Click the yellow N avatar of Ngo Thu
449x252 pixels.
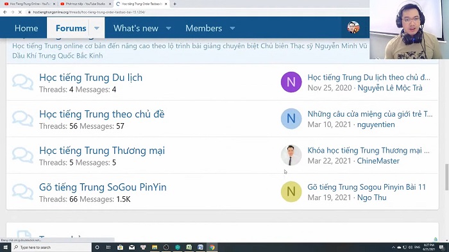pos(291,192)
